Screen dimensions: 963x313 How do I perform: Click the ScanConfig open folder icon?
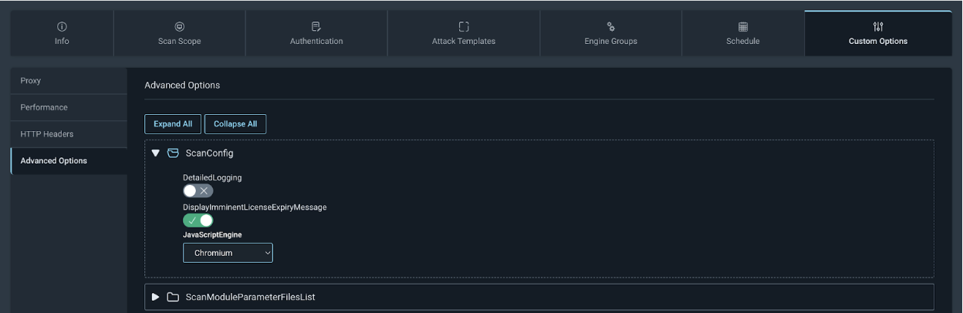click(x=173, y=153)
